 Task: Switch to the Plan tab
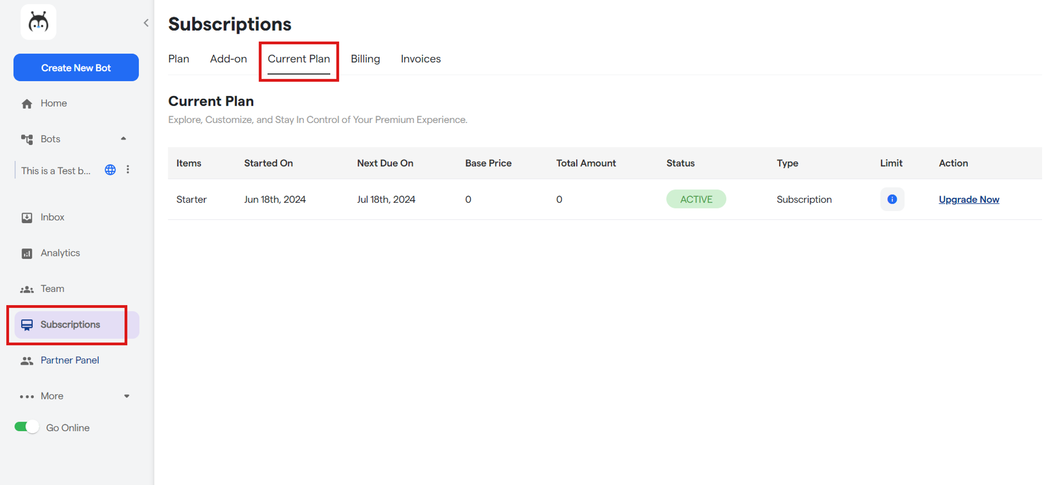click(179, 59)
